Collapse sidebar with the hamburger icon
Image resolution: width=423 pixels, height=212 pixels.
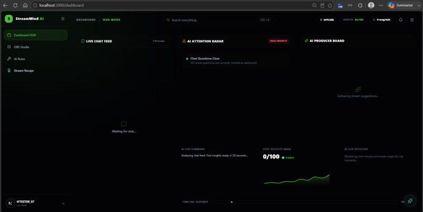tap(63, 18)
